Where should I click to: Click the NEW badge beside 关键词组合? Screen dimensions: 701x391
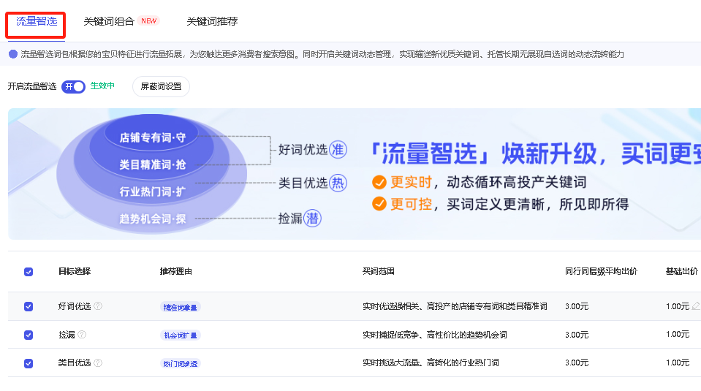tap(148, 20)
